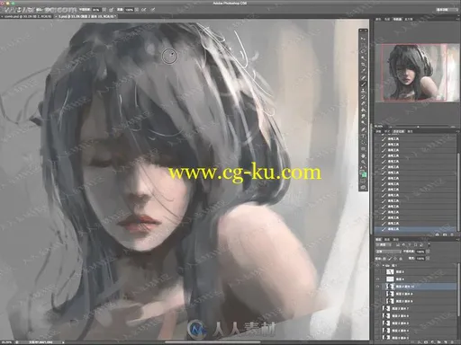Select the highlighted layer row

click(416, 287)
